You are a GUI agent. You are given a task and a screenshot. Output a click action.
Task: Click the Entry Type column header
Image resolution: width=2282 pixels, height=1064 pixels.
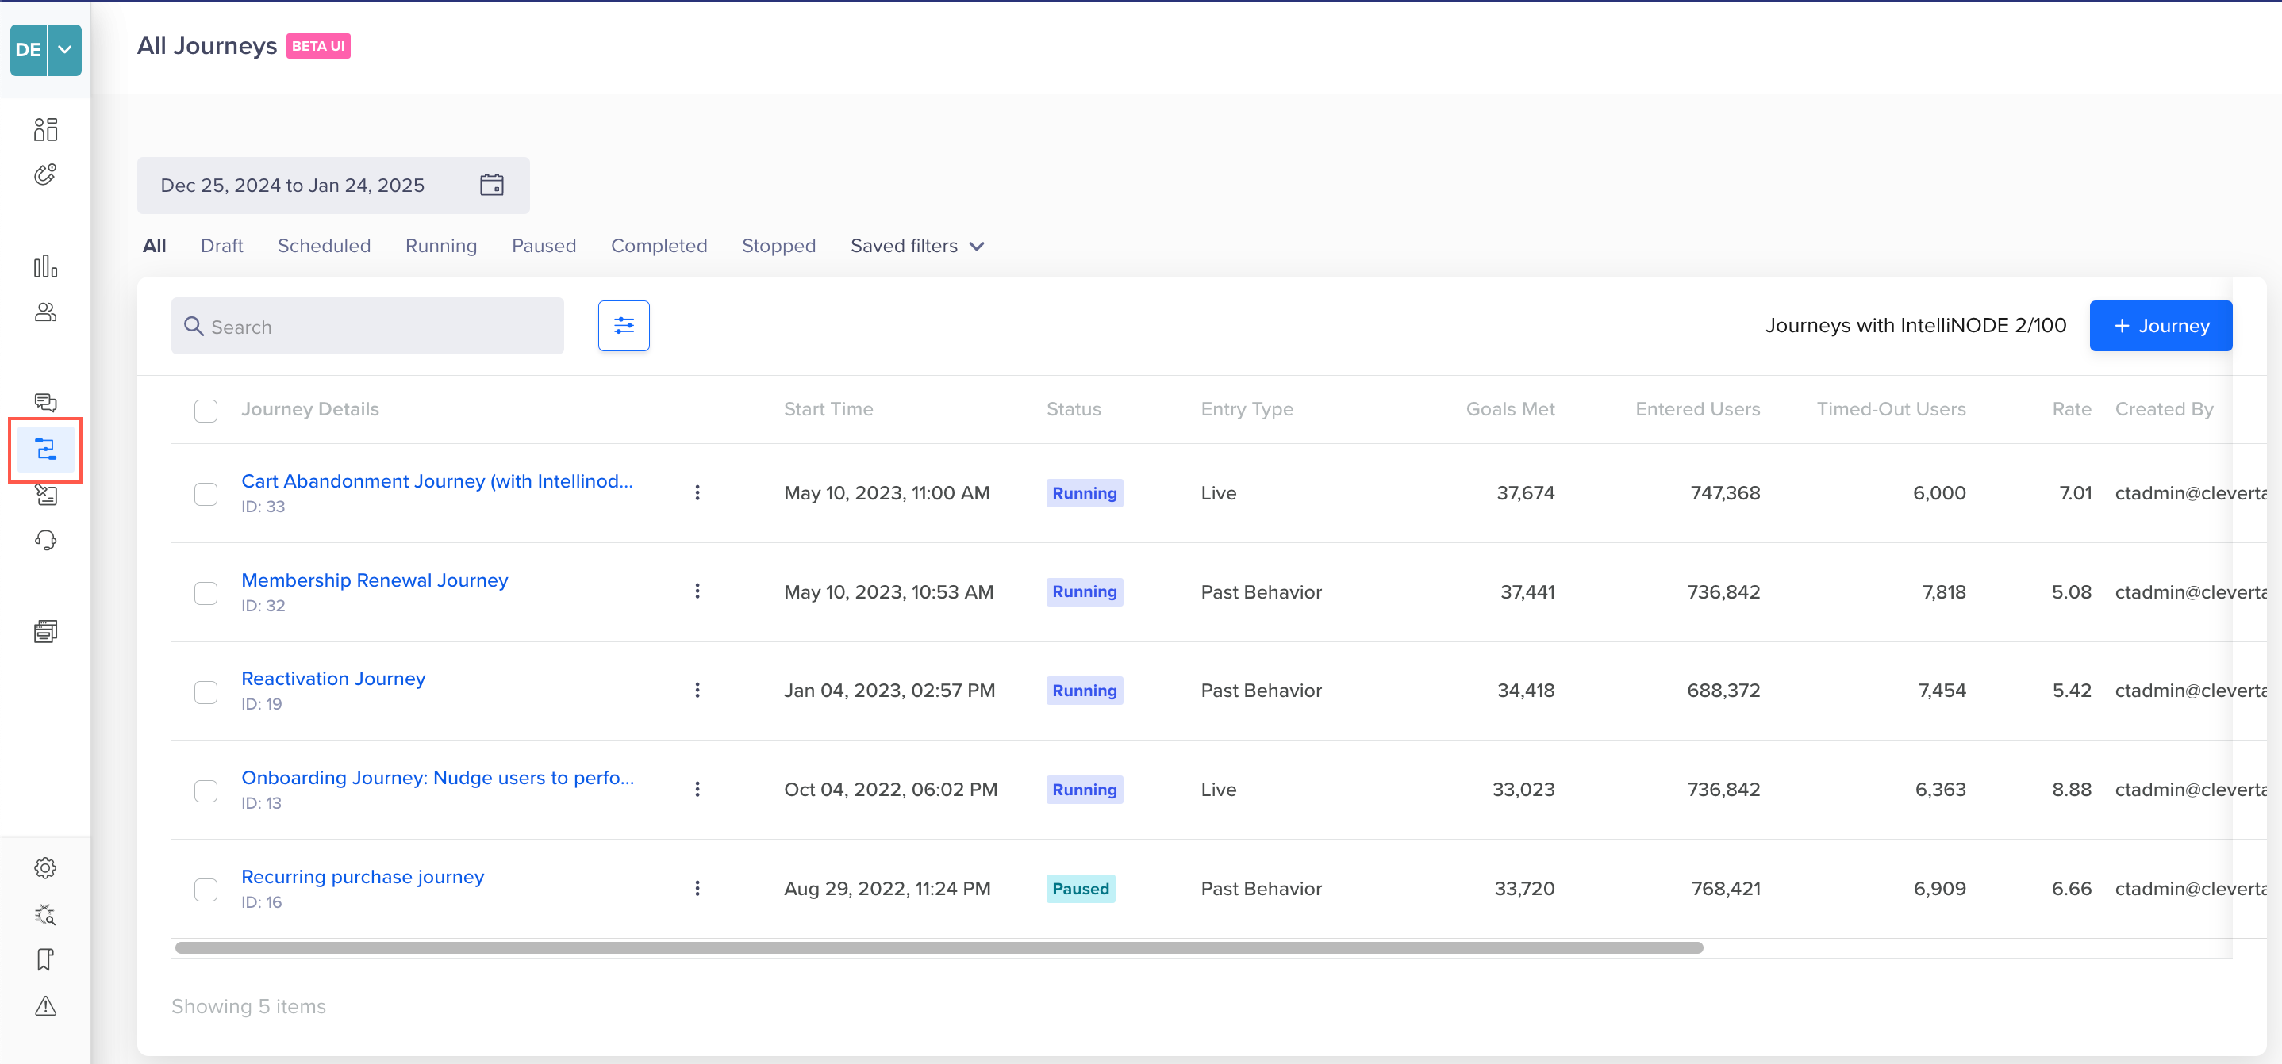tap(1247, 409)
